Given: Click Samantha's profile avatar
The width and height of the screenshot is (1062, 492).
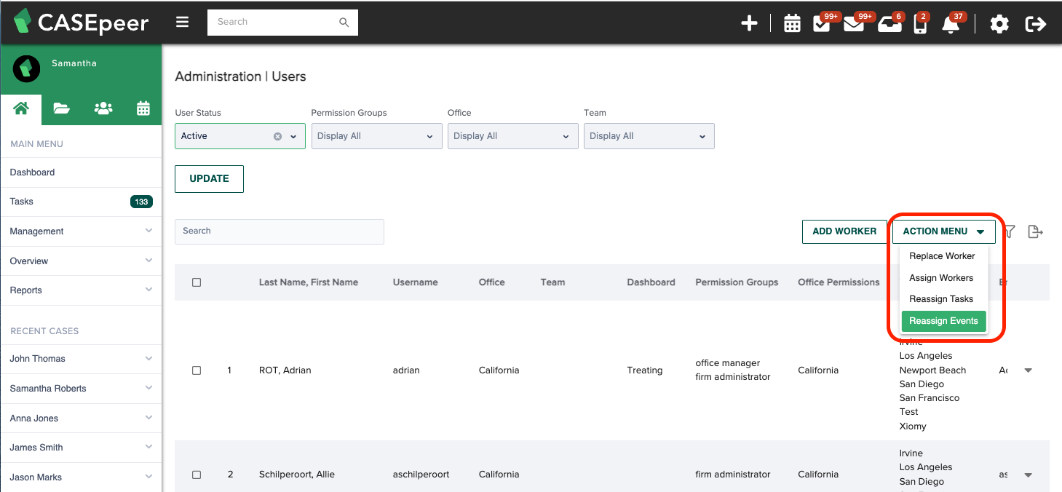Looking at the screenshot, I should pos(27,68).
